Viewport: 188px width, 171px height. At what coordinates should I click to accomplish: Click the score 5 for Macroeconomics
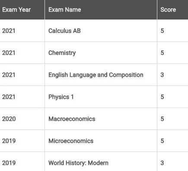point(162,119)
